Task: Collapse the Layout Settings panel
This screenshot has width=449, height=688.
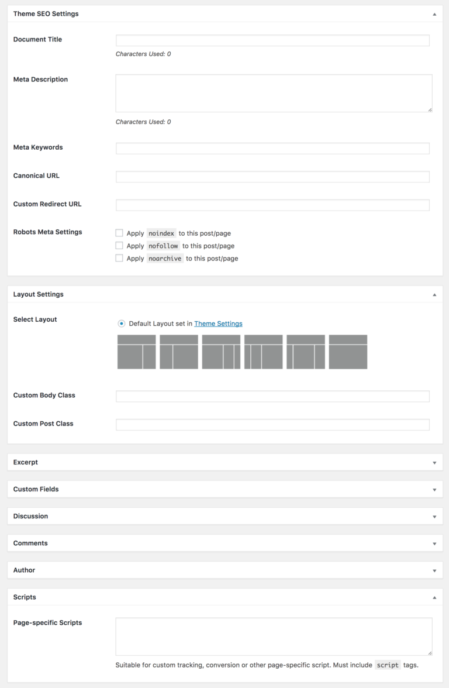Action: 434,294
